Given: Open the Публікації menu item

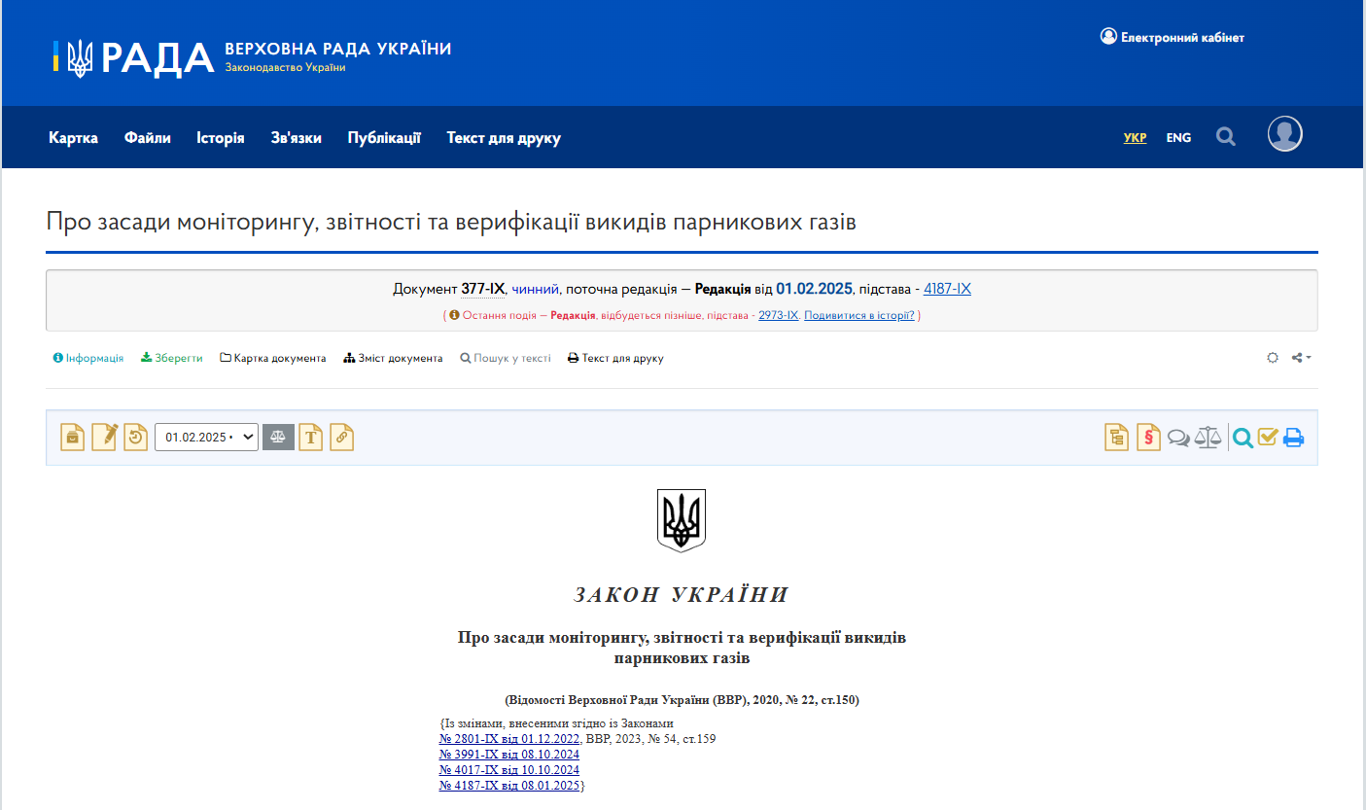Looking at the screenshot, I should click(x=383, y=137).
